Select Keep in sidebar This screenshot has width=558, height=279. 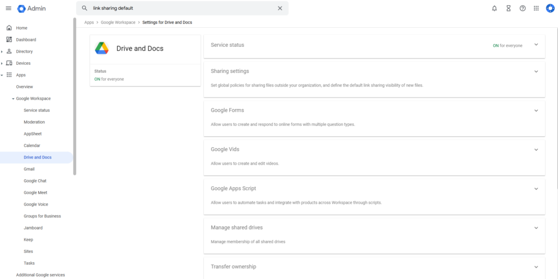(28, 240)
